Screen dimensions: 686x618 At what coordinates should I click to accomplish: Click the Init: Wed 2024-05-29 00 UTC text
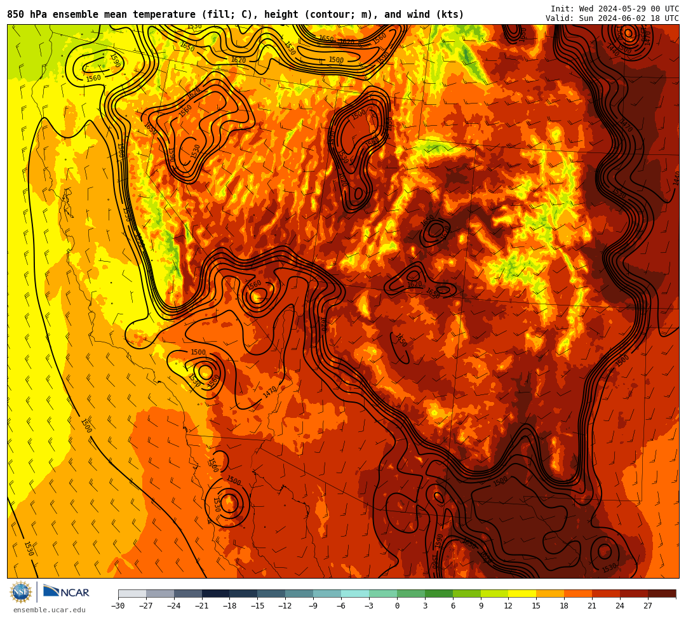point(615,8)
